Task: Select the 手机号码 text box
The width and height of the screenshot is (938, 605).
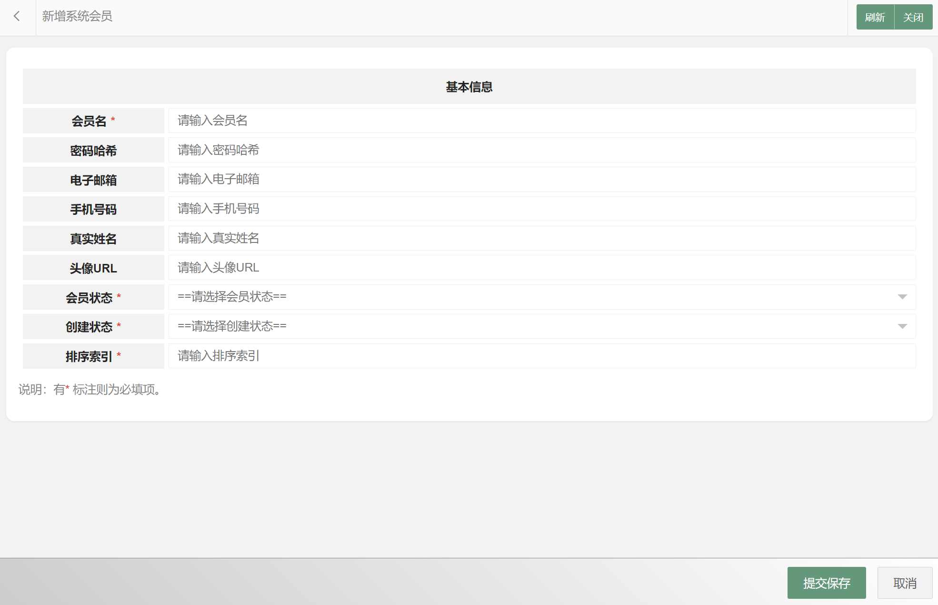Action: click(541, 209)
